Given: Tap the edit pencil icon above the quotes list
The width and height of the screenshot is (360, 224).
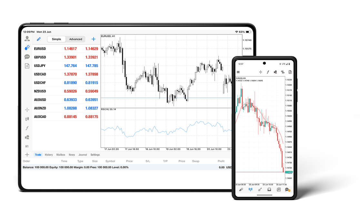Looking at the screenshot, I should tap(39, 39).
